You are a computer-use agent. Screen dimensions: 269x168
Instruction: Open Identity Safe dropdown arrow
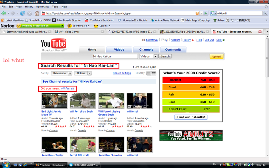(88, 26)
